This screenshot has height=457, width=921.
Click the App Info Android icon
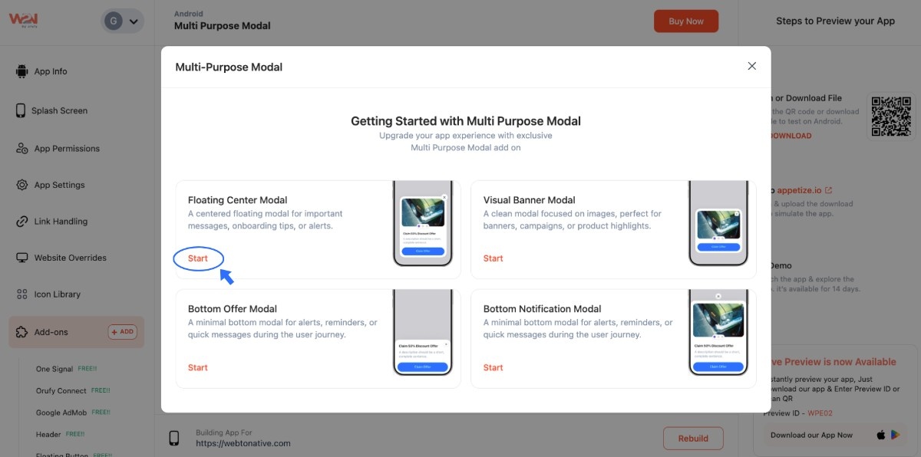21,71
